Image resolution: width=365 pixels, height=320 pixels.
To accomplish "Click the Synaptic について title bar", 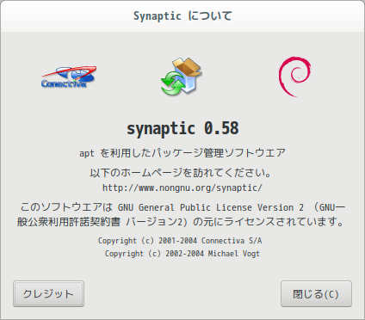I will (x=182, y=16).
